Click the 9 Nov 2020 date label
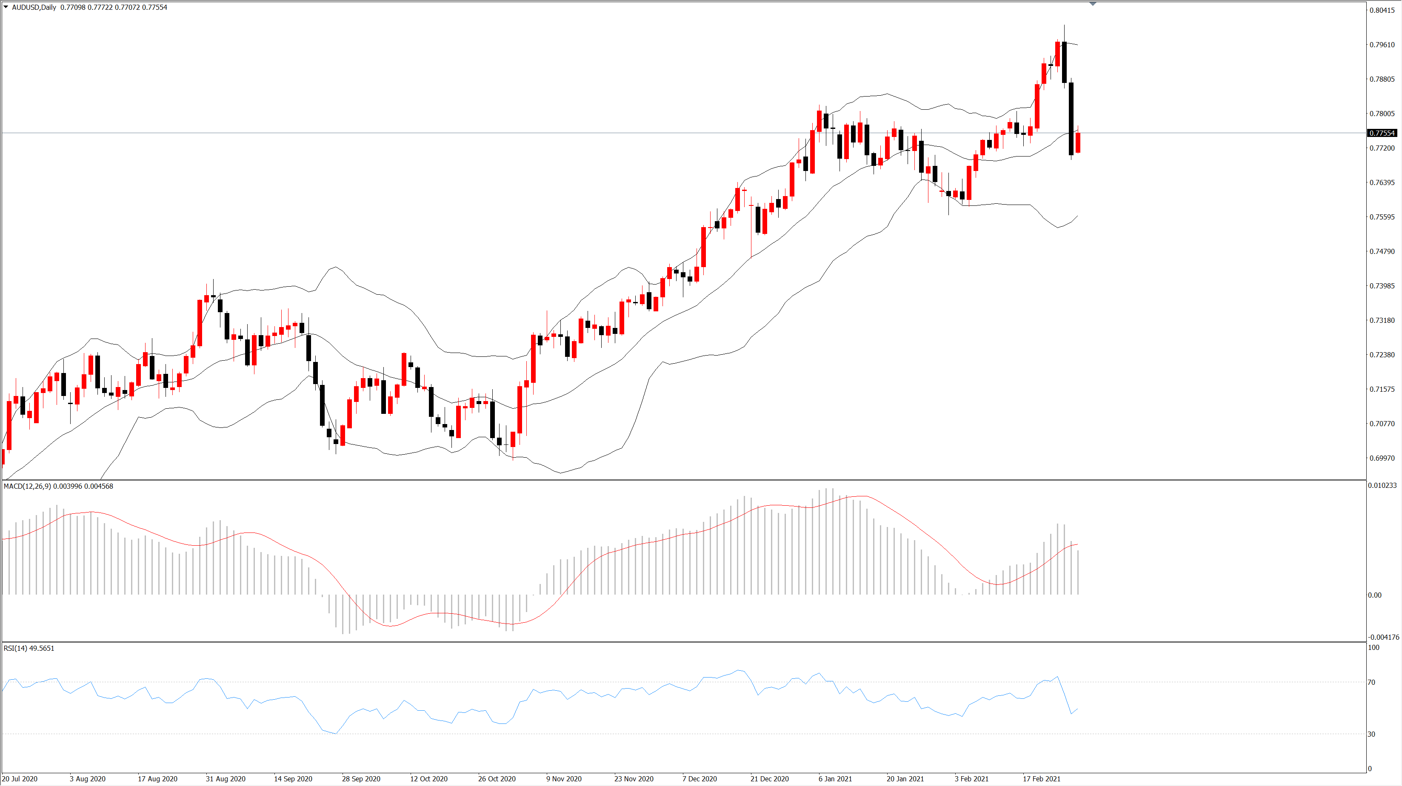Image resolution: width=1402 pixels, height=786 pixels. 564,779
